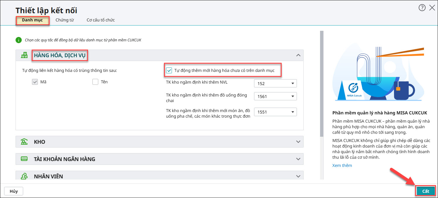The height and width of the screenshot is (198, 438).
Task: Click the green info icon
Action: pos(19,40)
